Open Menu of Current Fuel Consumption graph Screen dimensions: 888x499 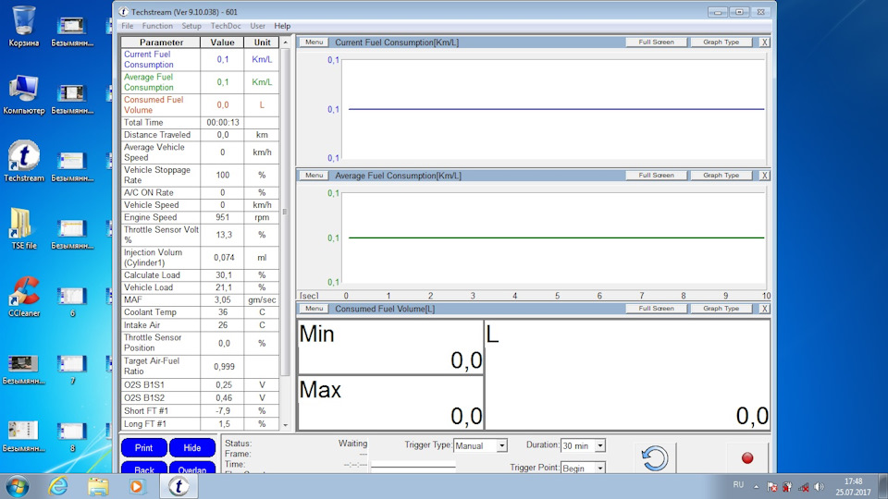314,43
